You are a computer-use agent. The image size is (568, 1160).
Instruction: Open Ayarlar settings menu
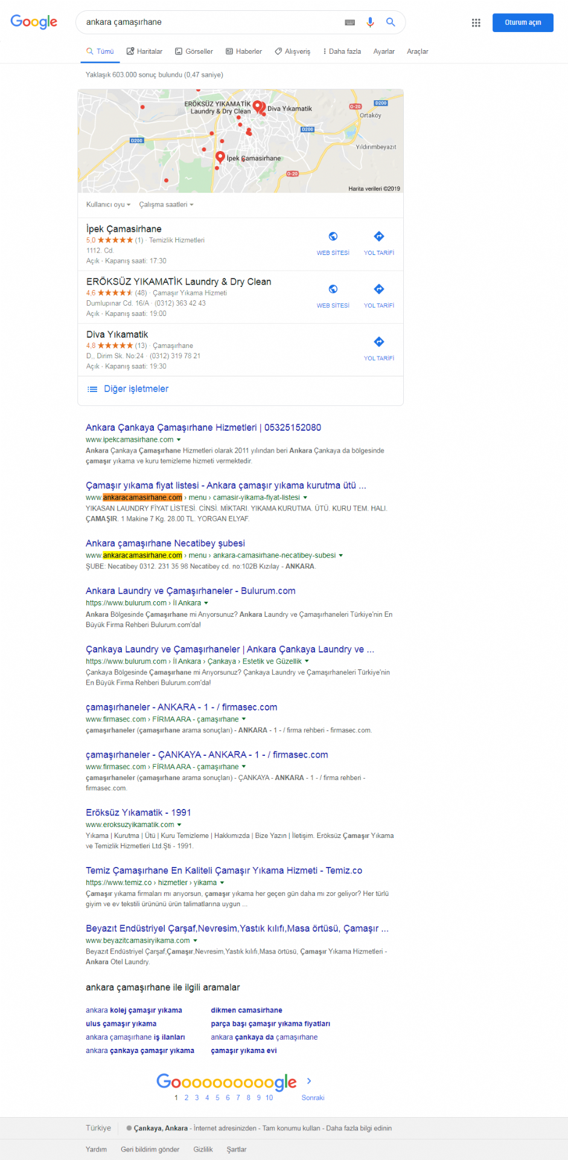(x=384, y=51)
